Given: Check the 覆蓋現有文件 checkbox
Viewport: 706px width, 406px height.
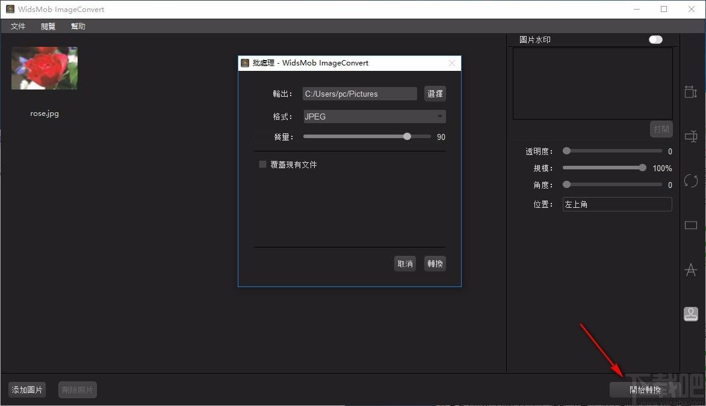Looking at the screenshot, I should (x=262, y=165).
